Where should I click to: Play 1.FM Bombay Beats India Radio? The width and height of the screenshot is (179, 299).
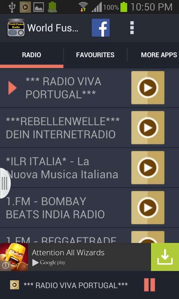pos(148,208)
